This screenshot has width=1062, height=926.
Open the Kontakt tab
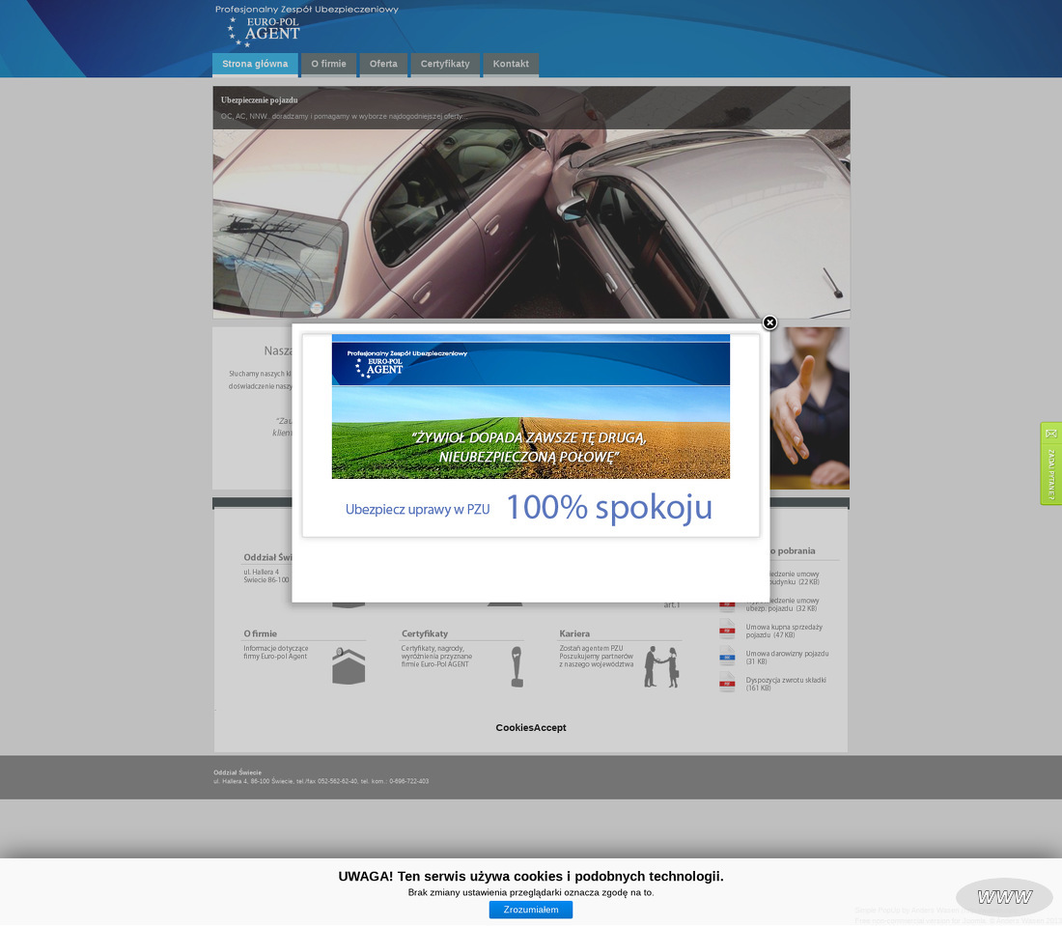pyautogui.click(x=511, y=65)
